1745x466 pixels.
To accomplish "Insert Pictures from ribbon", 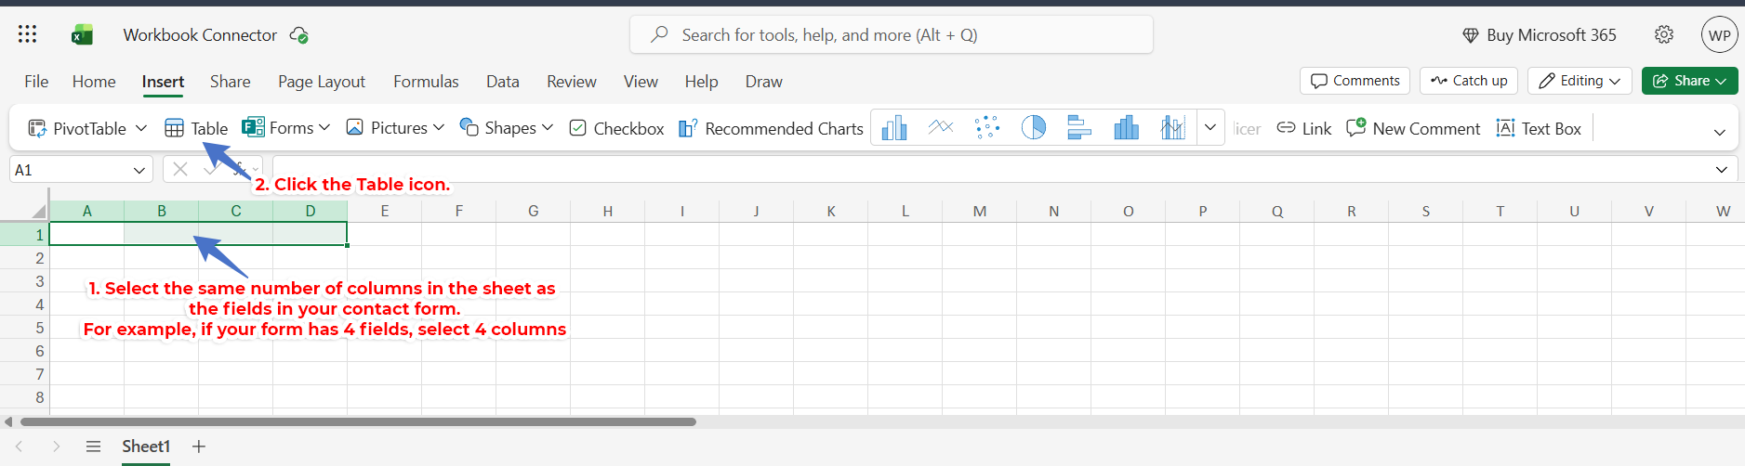I will (387, 128).
